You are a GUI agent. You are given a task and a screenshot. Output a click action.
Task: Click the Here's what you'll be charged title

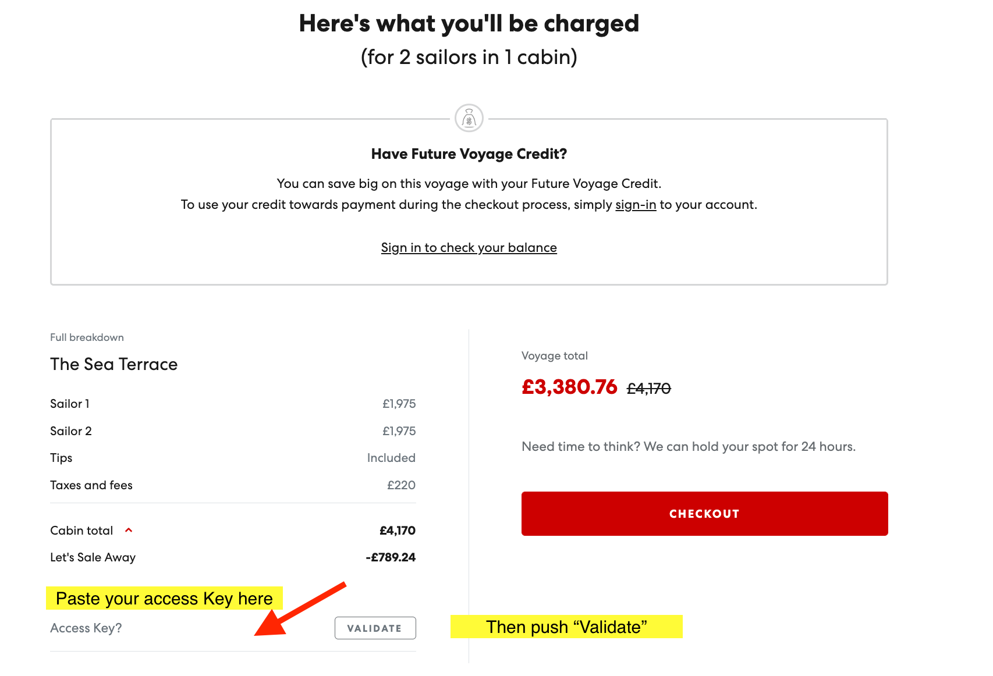coord(469,24)
